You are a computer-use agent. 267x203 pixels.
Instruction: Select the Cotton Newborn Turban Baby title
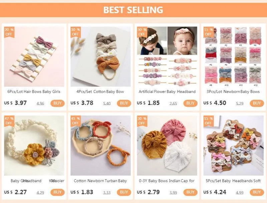[100, 181]
